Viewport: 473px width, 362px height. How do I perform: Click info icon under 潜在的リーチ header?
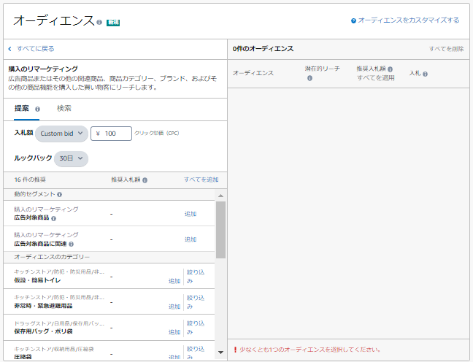(309, 78)
